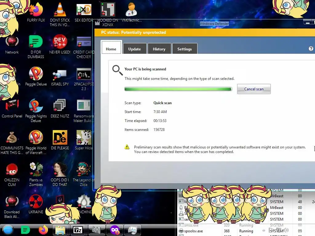Screen dimensions: 315x236
Task: Open the DEEZ NUTZ desktop icon
Action: click(x=60, y=105)
